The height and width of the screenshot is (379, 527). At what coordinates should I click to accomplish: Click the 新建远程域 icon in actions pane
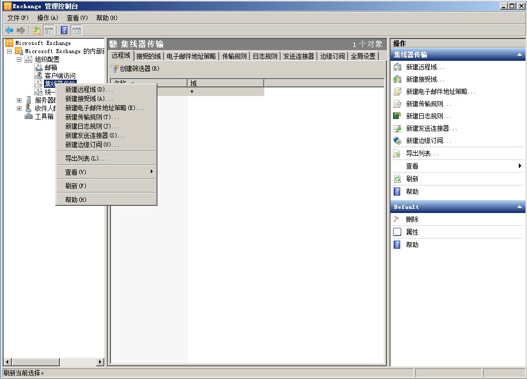click(397, 67)
